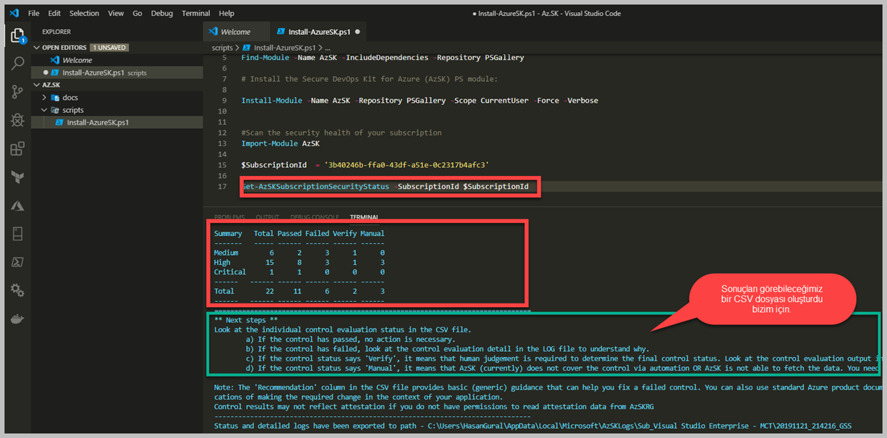Open the View menu
The height and width of the screenshot is (438, 887).
point(116,13)
